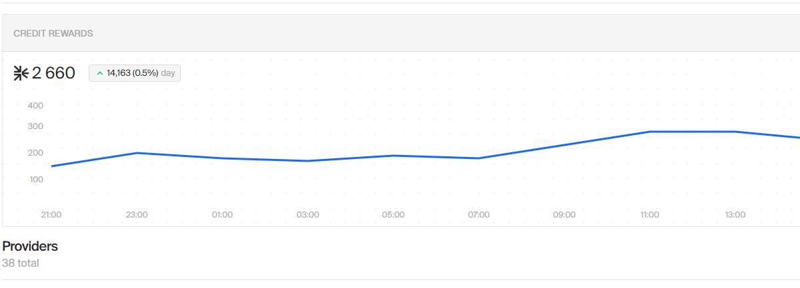The width and height of the screenshot is (800, 288).
Task: Click the CREDIT REWARDS panel header
Action: click(400, 33)
